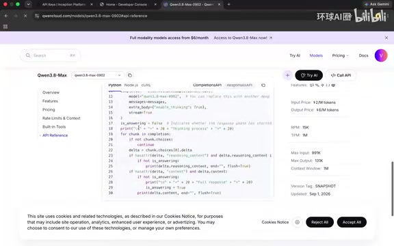Click the Output Price $6/M tokens value
394x246 pixels.
pyautogui.click(x=328, y=110)
